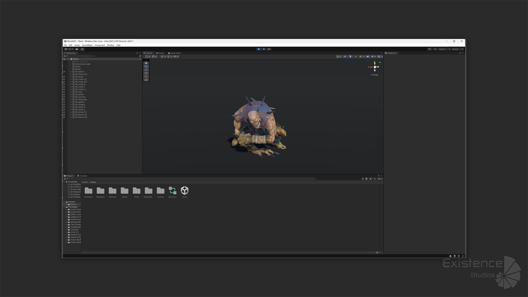Open Animations folder
This screenshot has height=297, width=528.
(89, 192)
